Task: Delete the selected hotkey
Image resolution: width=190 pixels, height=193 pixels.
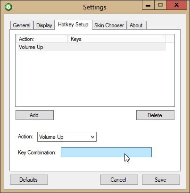Action: click(155, 115)
